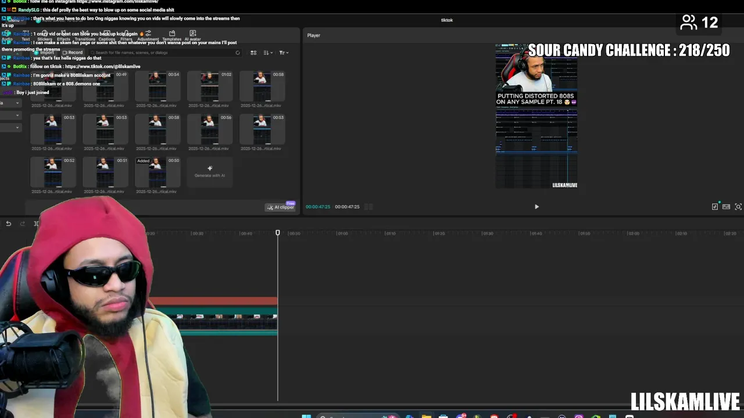Click the tiktok project title
744x418 pixels.
[x=447, y=20]
